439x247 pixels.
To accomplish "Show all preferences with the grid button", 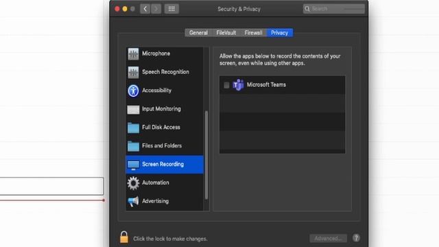I will click(x=171, y=9).
